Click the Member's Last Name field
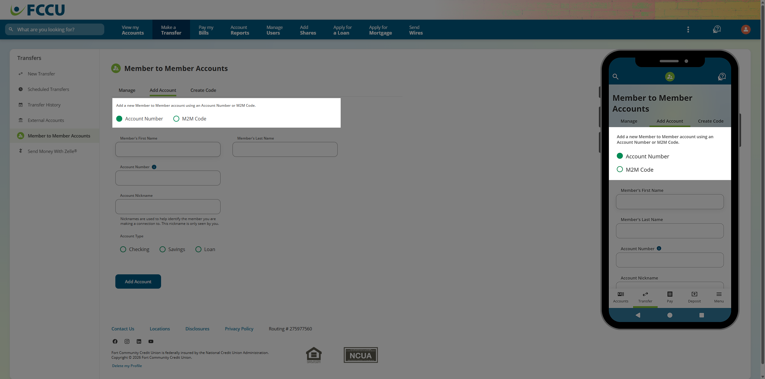The width and height of the screenshot is (765, 379). pos(285,149)
